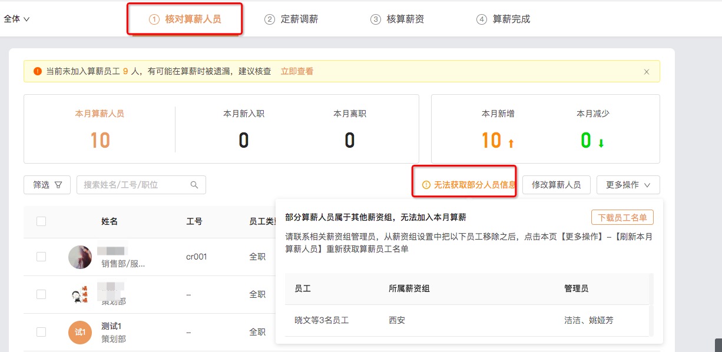Click avatar of employee cr001

(x=80, y=257)
